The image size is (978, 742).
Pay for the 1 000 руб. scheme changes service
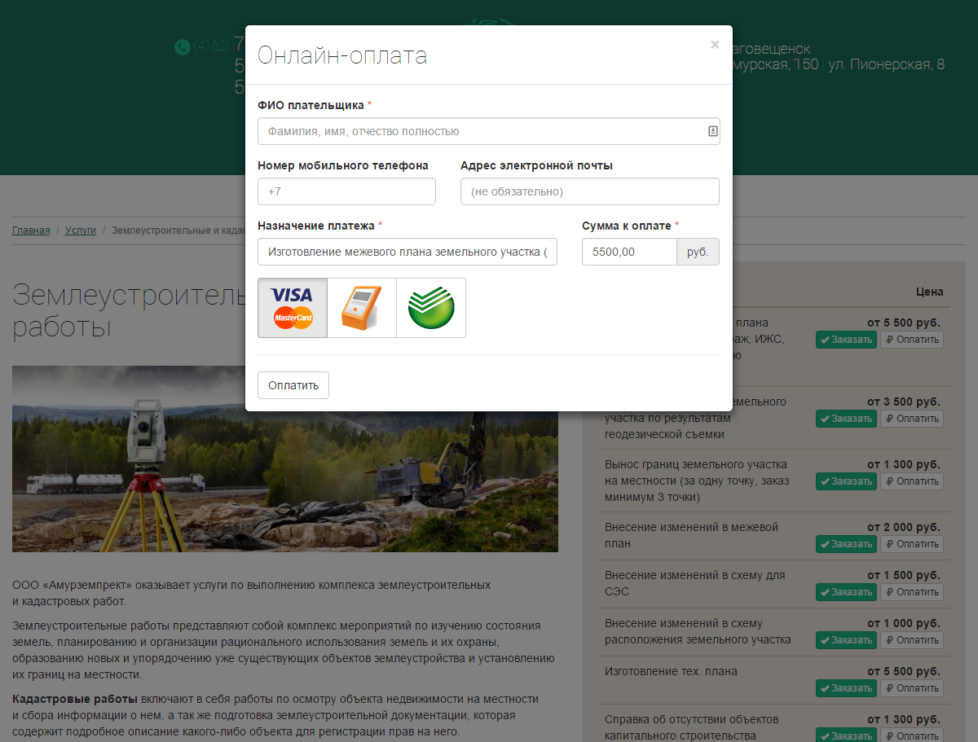912,640
